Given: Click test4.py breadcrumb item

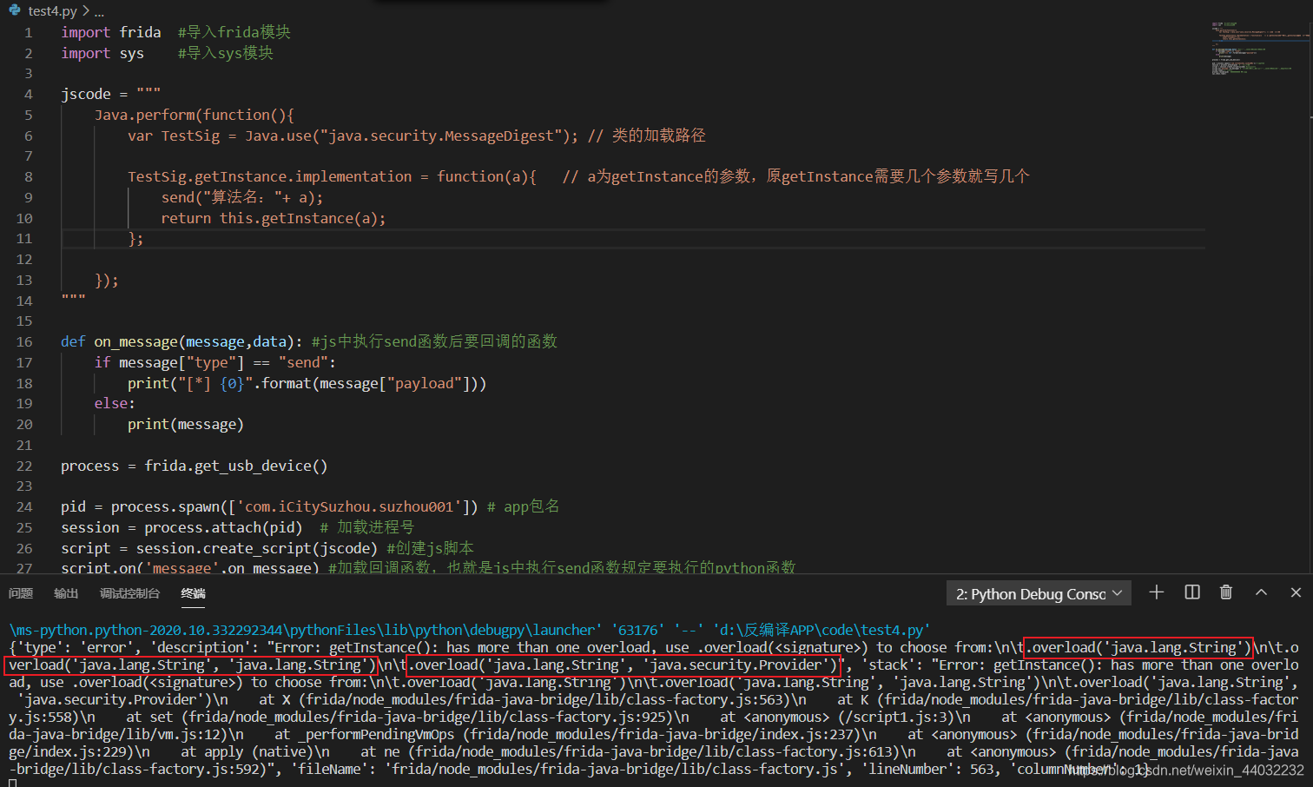Looking at the screenshot, I should tap(52, 10).
